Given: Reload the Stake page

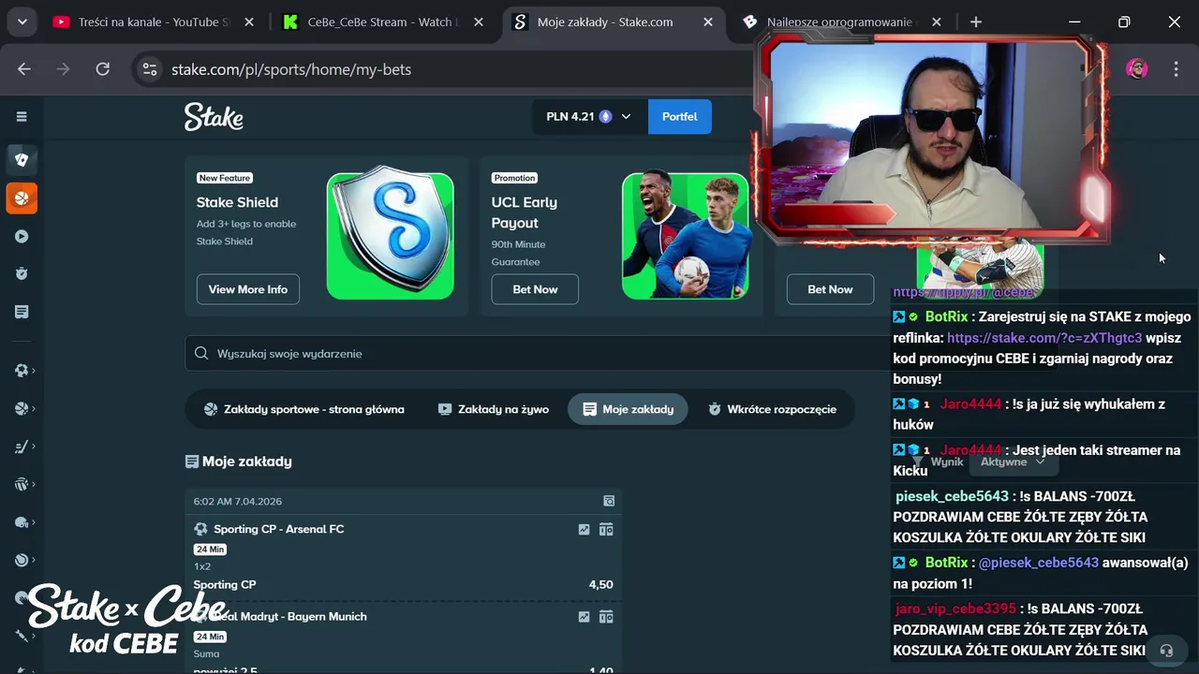Looking at the screenshot, I should click(x=103, y=69).
